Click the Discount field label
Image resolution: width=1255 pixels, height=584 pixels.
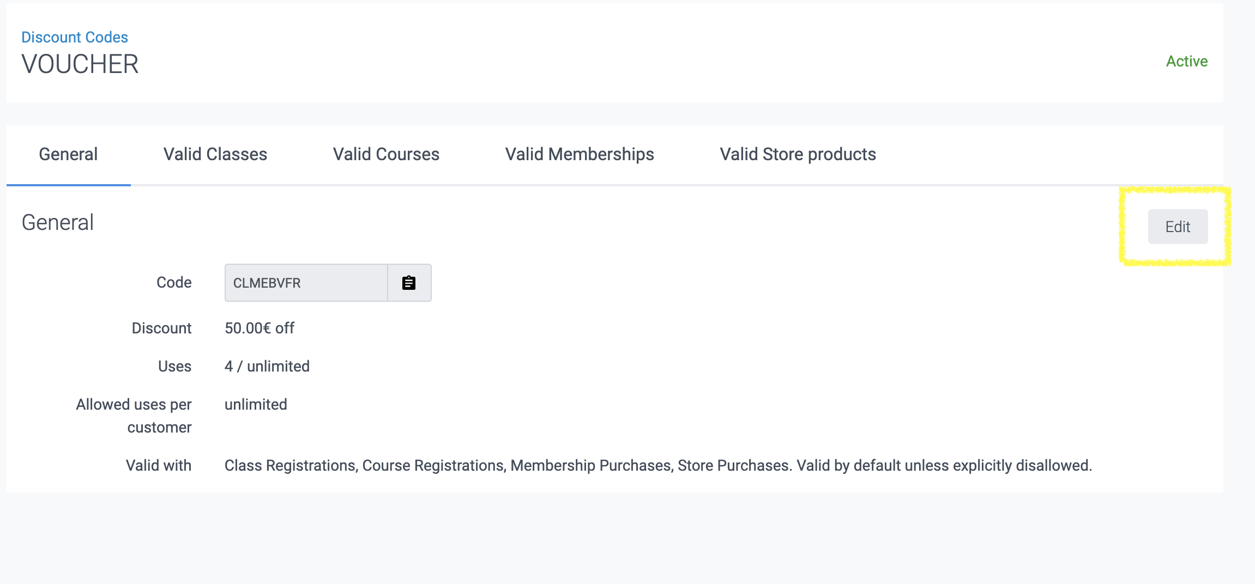point(161,328)
